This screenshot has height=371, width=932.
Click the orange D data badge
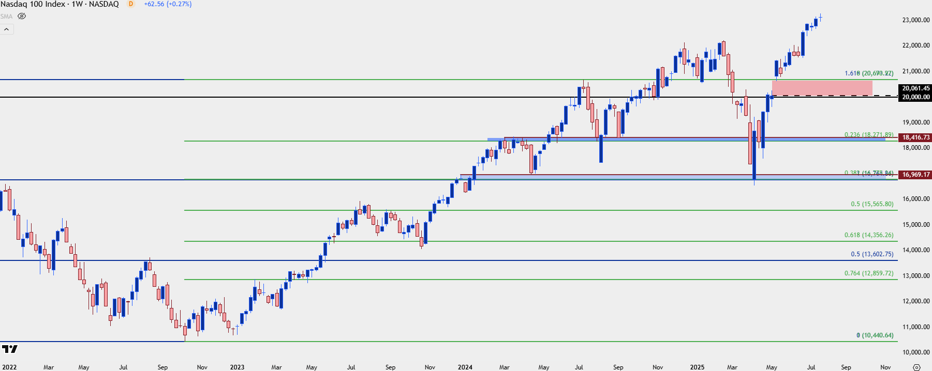[x=131, y=4]
